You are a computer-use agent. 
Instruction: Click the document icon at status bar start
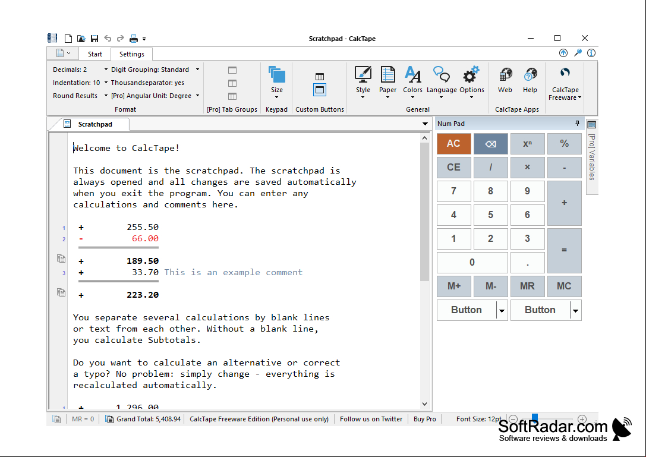[56, 419]
